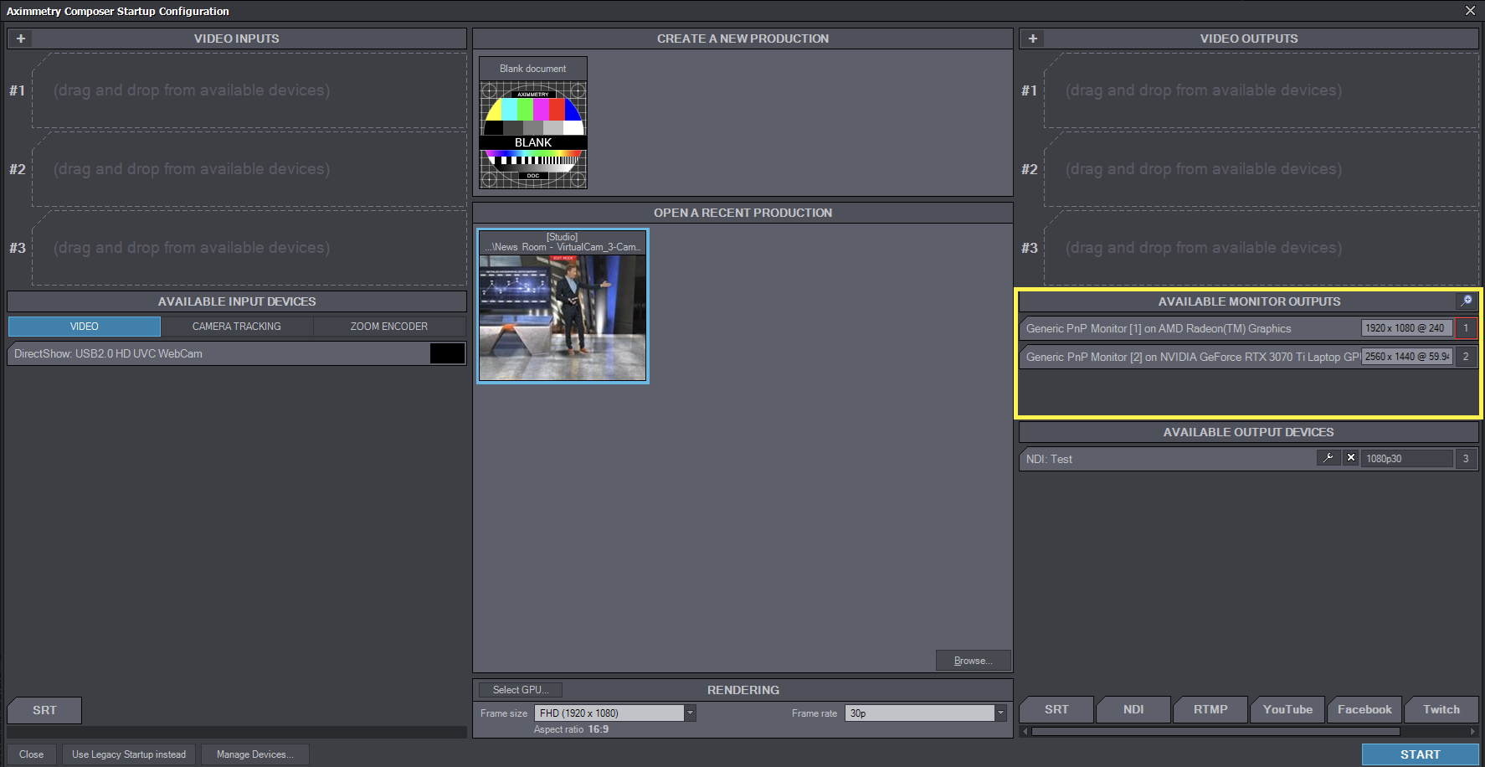Click video input slot #2 drop area

pyautogui.click(x=249, y=169)
